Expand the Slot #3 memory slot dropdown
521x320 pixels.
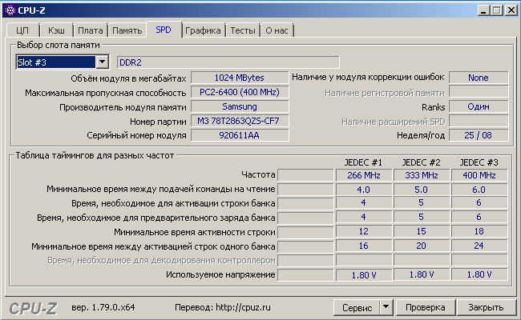(103, 62)
